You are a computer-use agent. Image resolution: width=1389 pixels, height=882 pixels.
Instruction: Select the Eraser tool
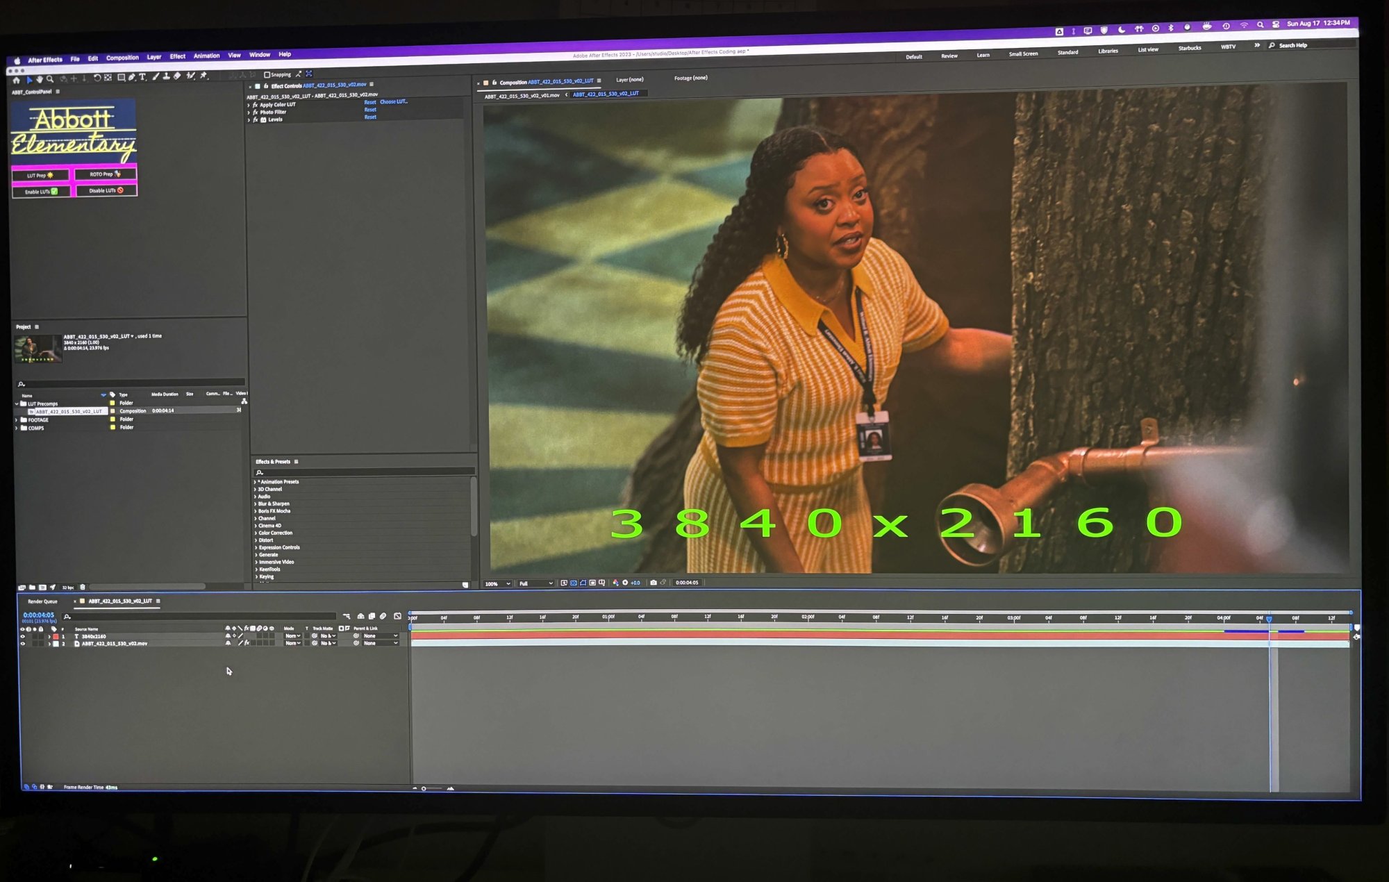177,76
